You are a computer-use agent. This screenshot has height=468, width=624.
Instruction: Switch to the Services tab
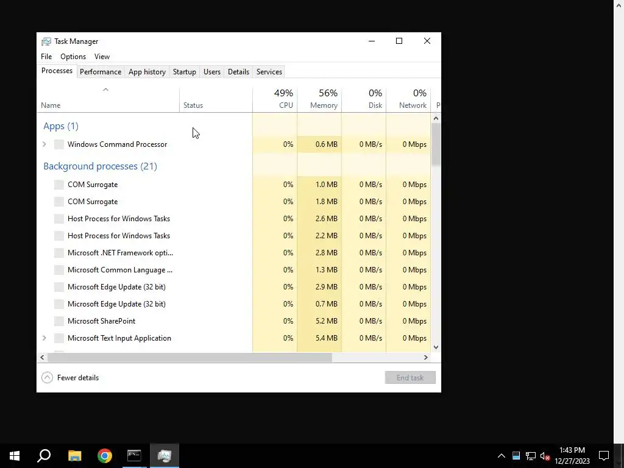coord(269,72)
